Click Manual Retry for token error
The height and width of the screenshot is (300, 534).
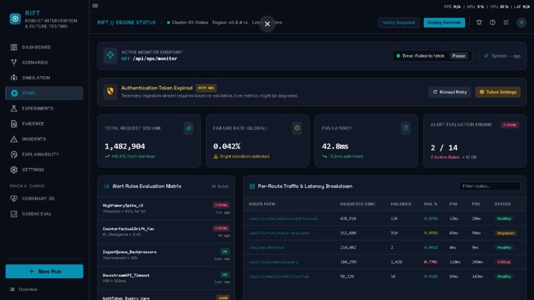click(450, 92)
